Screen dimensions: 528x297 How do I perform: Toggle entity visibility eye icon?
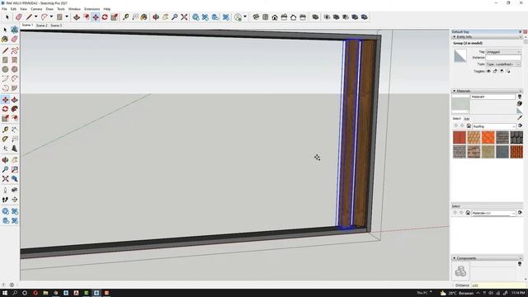tap(488, 71)
